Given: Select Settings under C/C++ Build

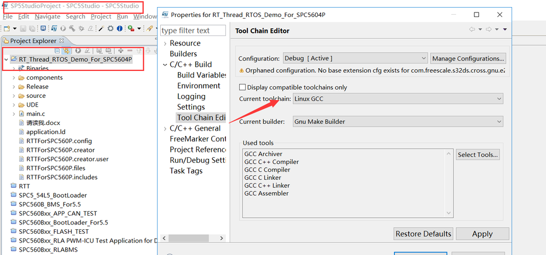Looking at the screenshot, I should pyautogui.click(x=191, y=107).
